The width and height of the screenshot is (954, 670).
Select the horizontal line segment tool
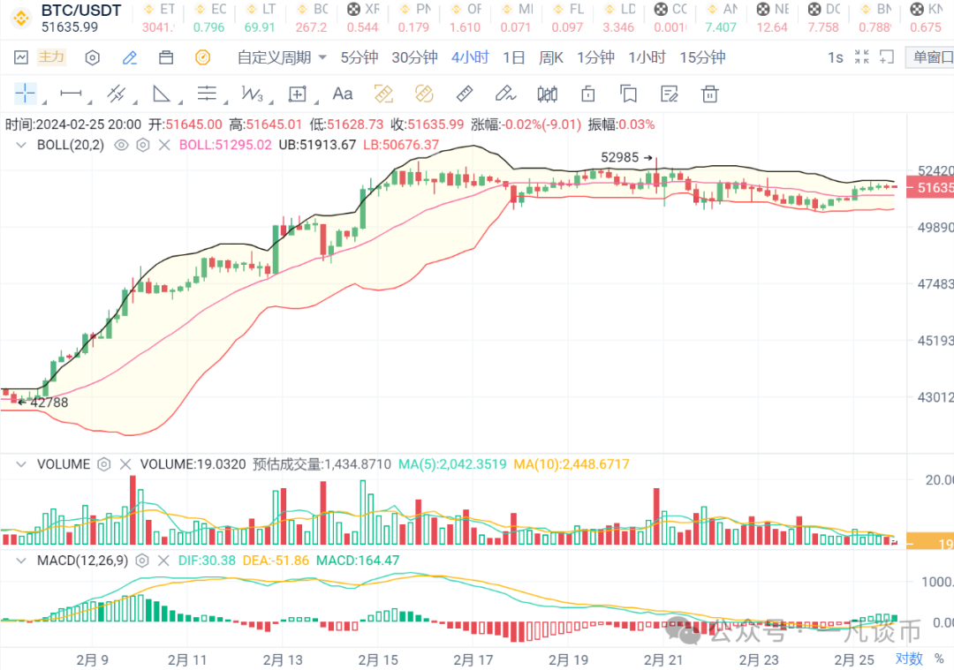tap(72, 94)
